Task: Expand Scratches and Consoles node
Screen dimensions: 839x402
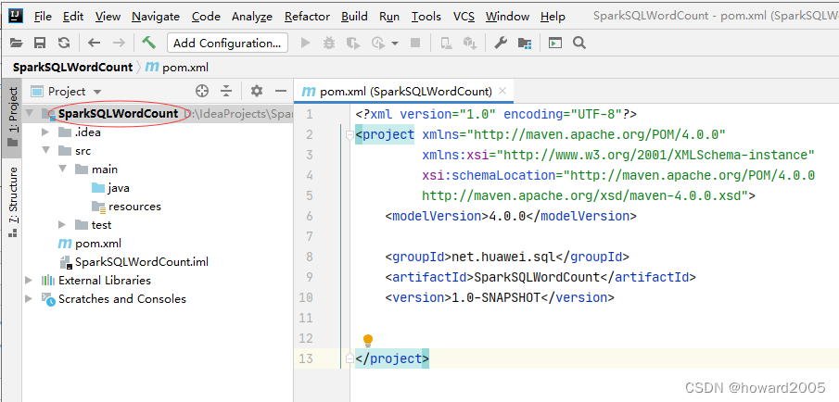Action: (29, 299)
